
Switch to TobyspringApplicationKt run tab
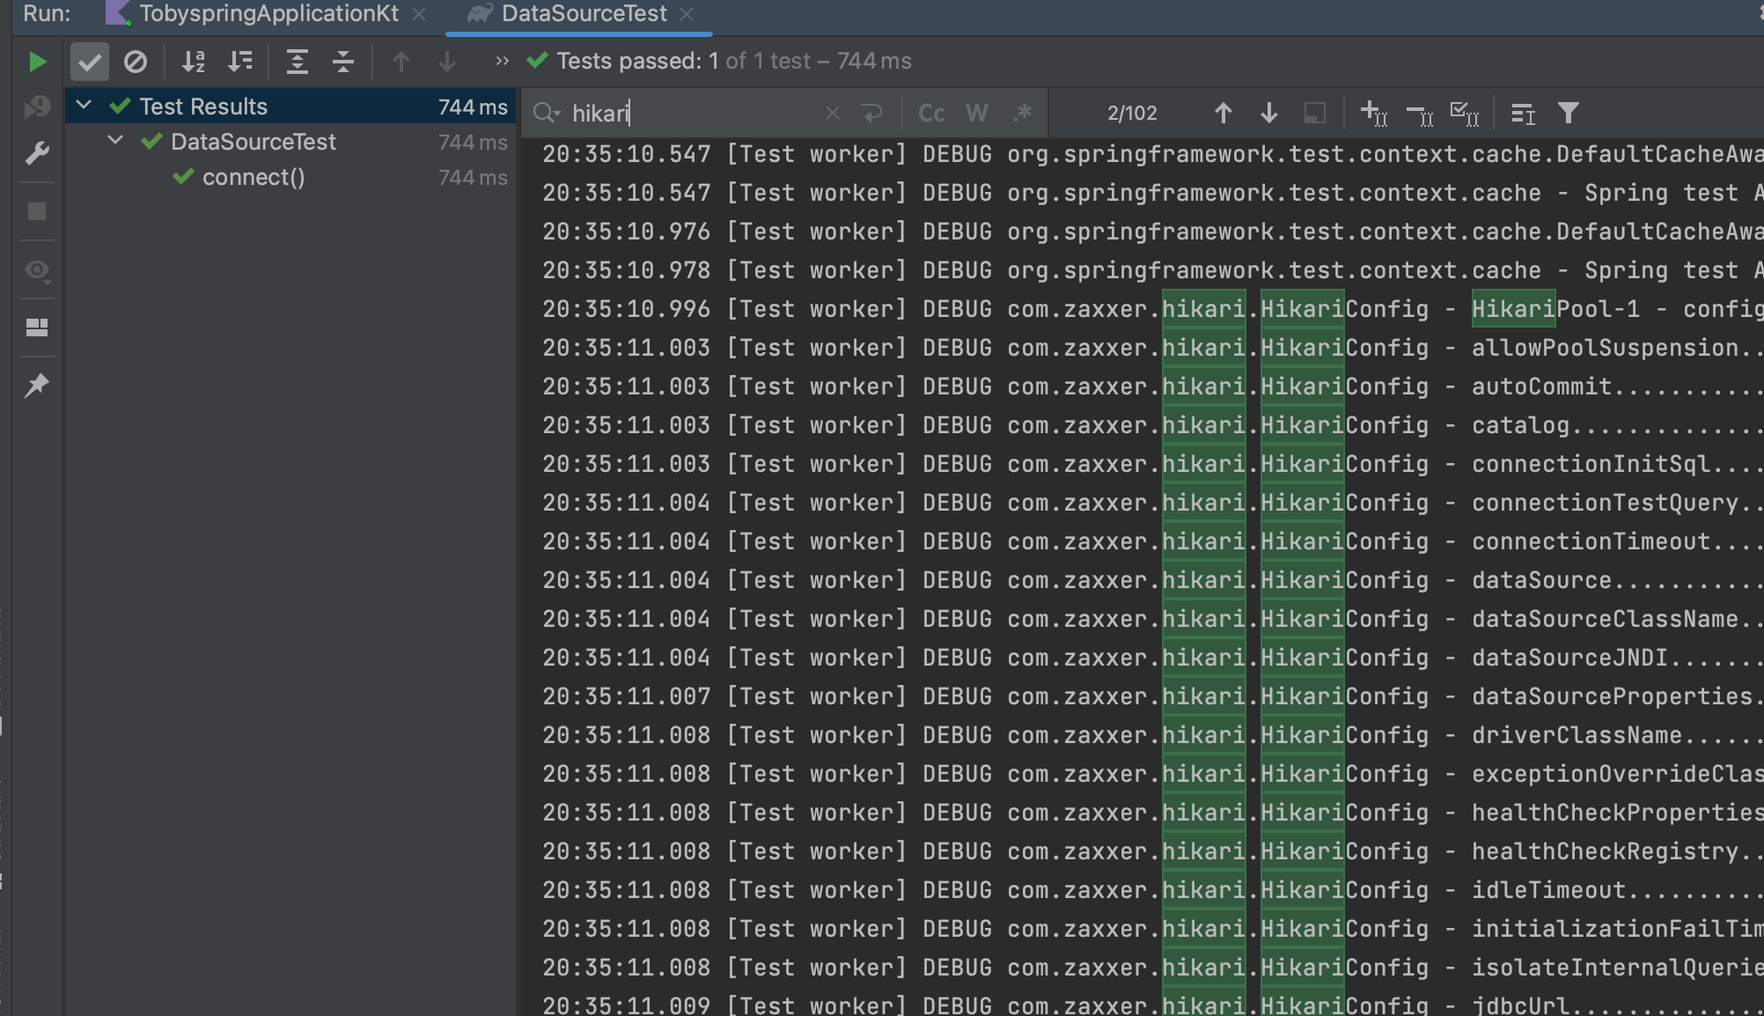(268, 14)
